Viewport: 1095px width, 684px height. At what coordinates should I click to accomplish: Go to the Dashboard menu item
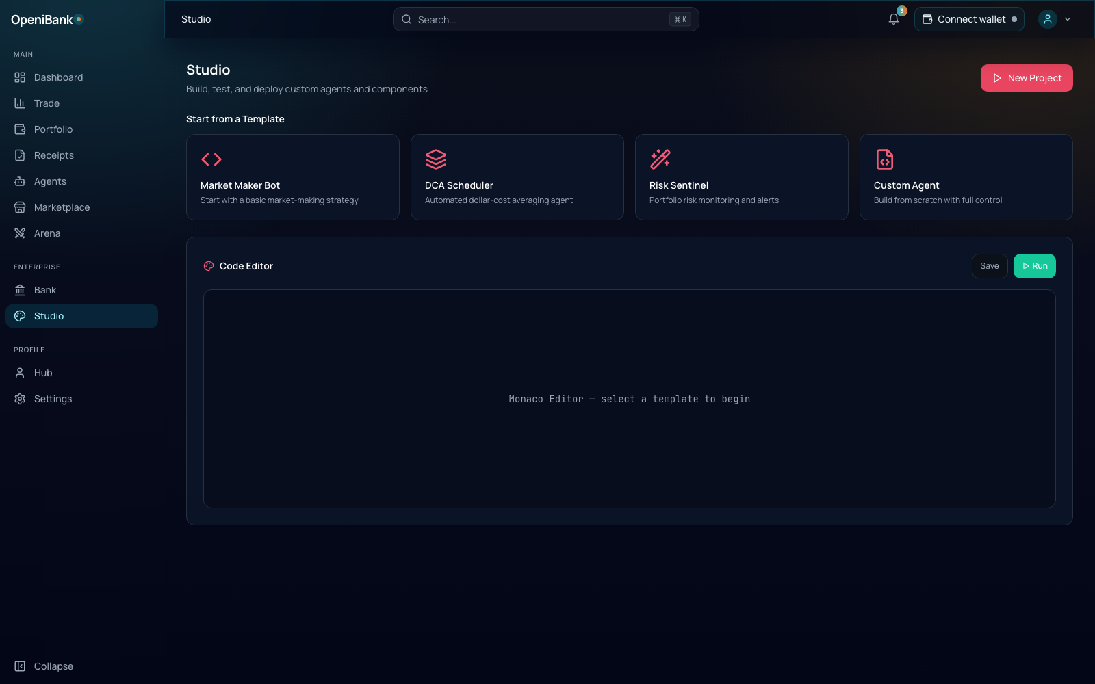pyautogui.click(x=58, y=77)
